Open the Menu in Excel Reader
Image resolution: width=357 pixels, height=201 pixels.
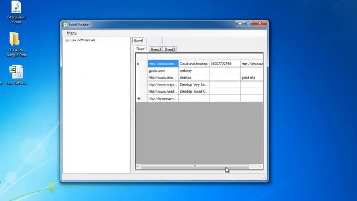click(72, 33)
